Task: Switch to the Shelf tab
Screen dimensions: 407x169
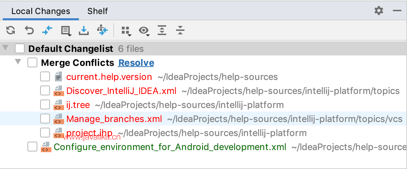Action: coord(97,11)
